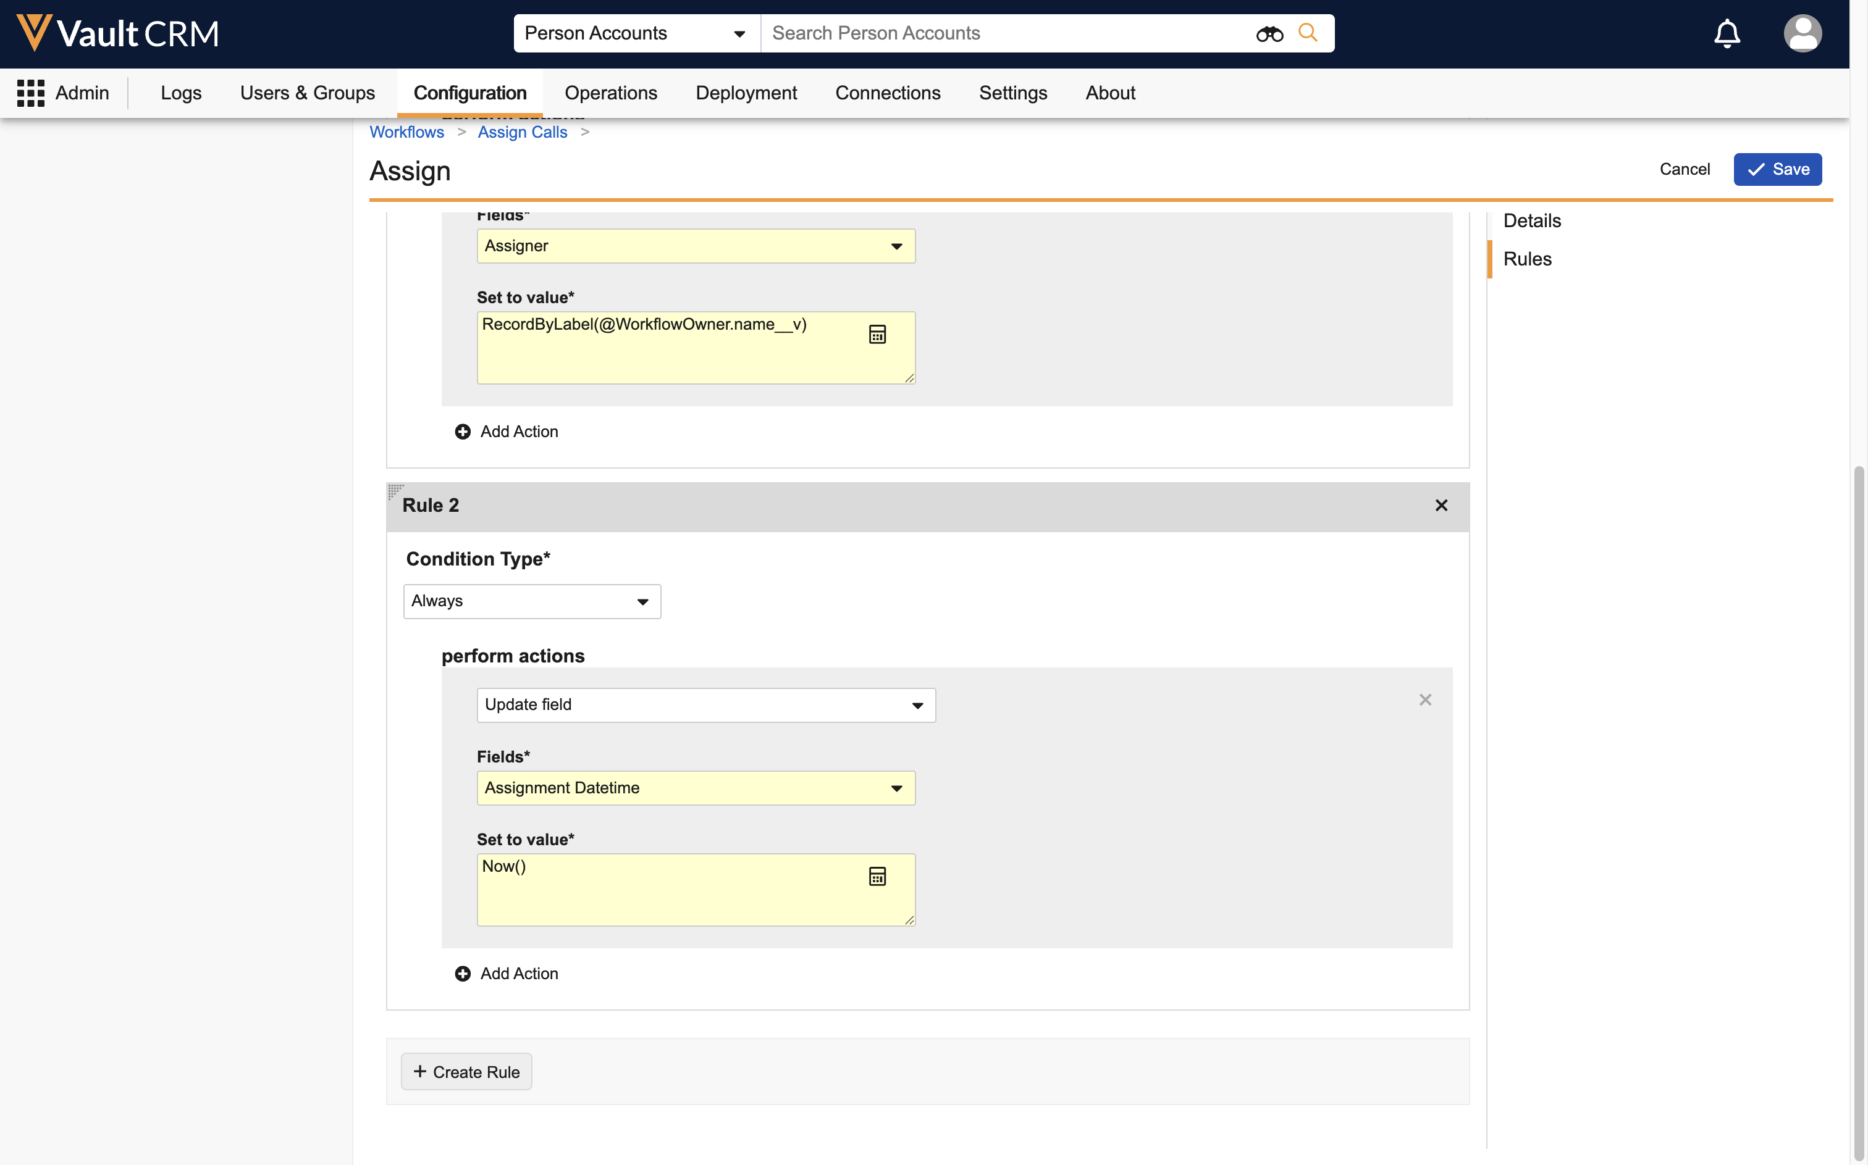The height and width of the screenshot is (1165, 1868).
Task: Open the user profile avatar menu
Action: click(1802, 34)
